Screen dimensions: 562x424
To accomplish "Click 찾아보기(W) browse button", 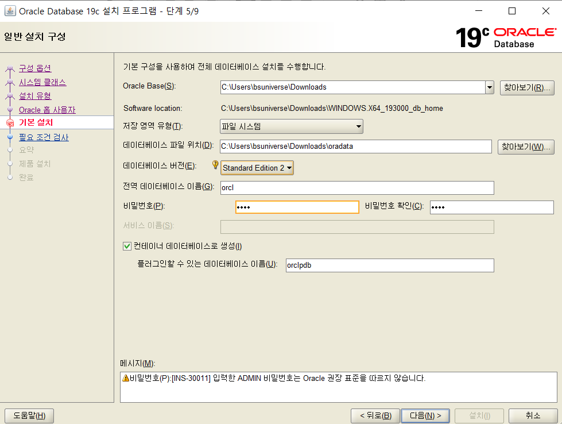I will [x=526, y=147].
